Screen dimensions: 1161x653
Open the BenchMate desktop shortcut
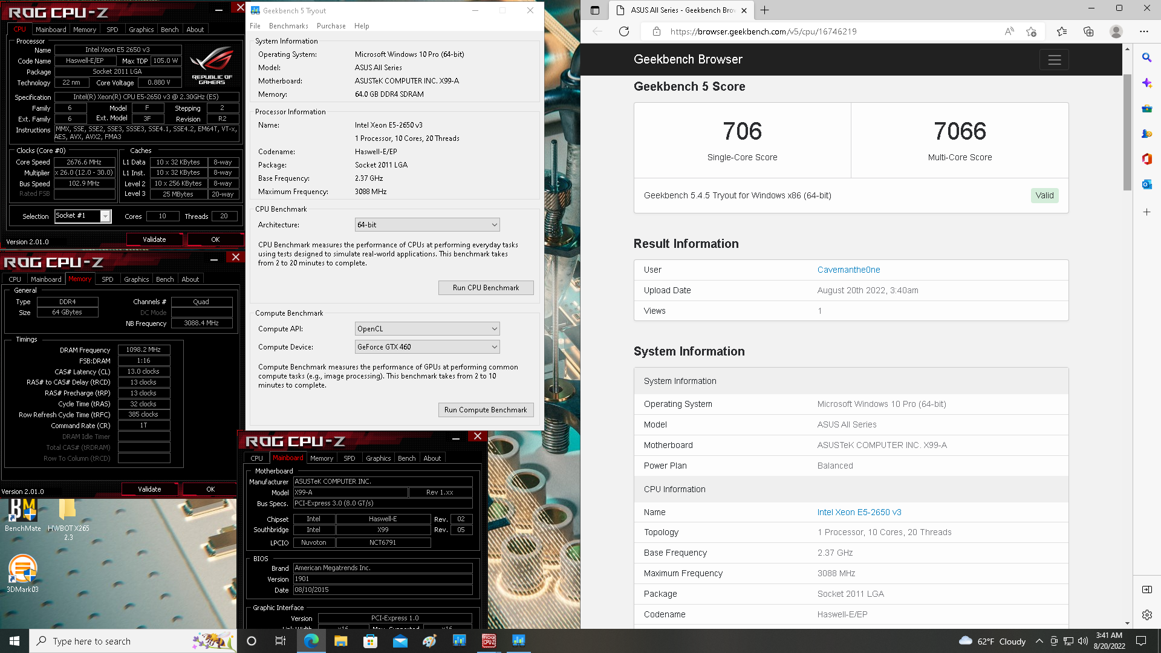23,516
